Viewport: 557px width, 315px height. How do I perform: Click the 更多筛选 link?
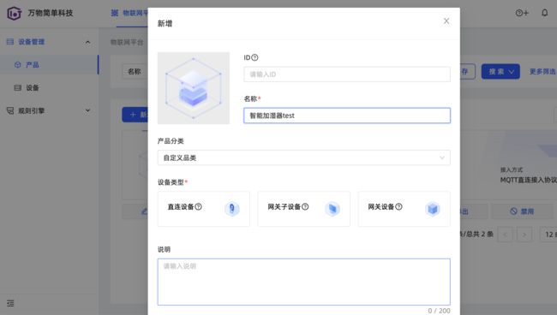pos(542,72)
